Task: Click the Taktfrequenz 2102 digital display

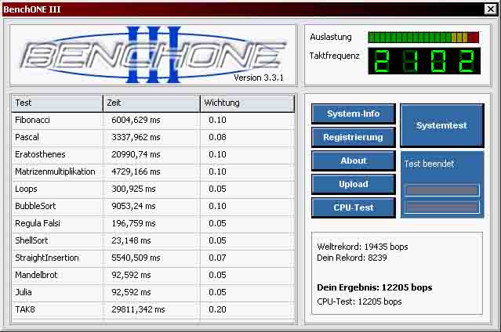Action: tap(424, 61)
